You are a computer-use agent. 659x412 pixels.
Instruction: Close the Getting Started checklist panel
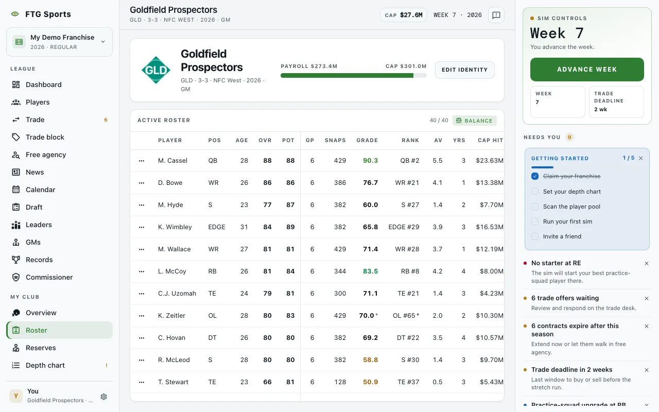click(641, 158)
